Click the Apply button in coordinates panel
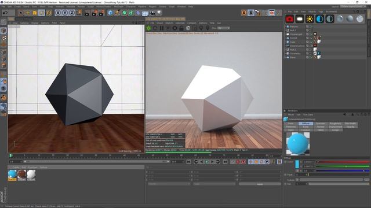The image size is (371, 208). (260, 184)
